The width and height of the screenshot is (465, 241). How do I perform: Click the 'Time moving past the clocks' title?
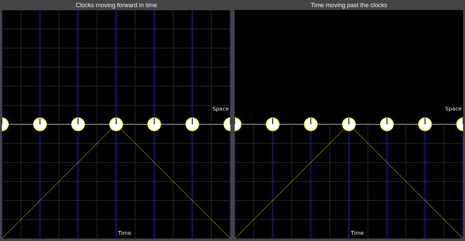coord(349,5)
